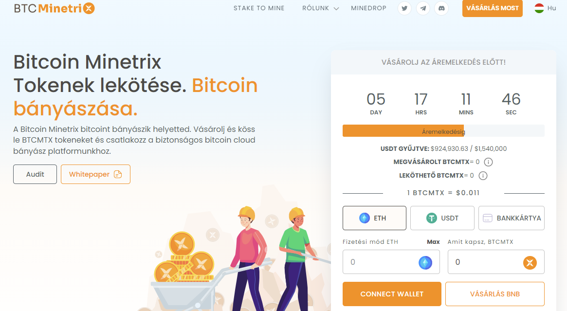Click the chevron next to Rólunk
The width and height of the screenshot is (567, 311).
tap(336, 9)
